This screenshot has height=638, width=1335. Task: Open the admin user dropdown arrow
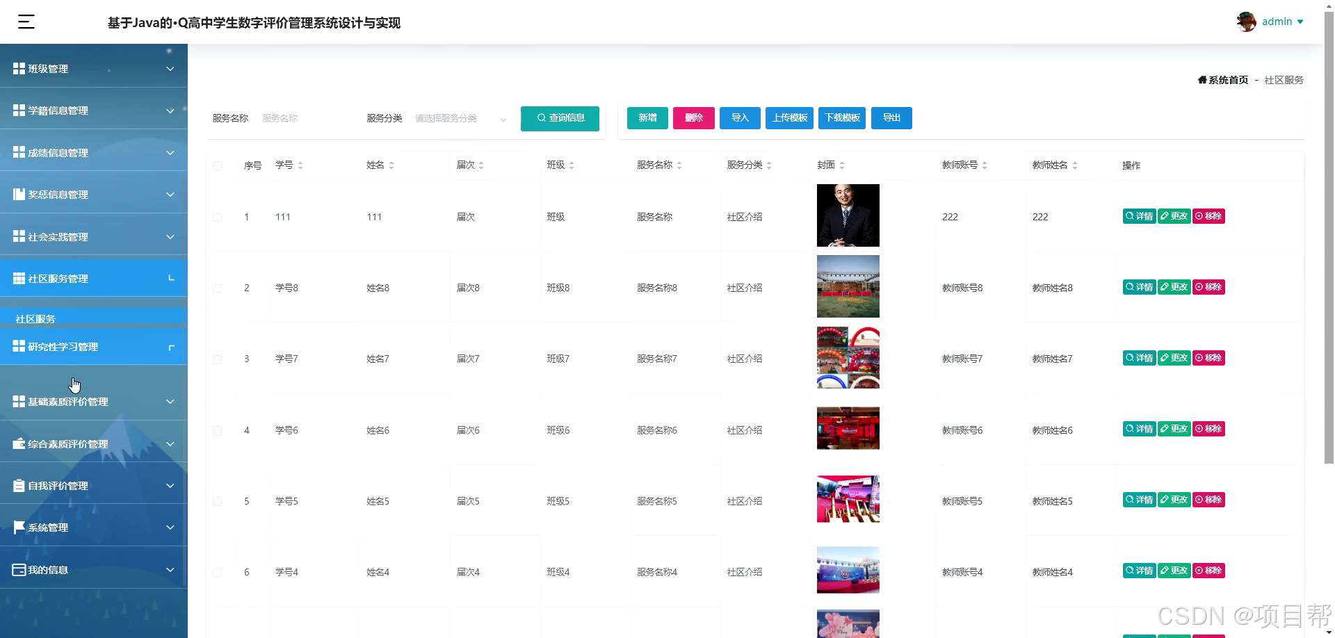pos(1300,22)
